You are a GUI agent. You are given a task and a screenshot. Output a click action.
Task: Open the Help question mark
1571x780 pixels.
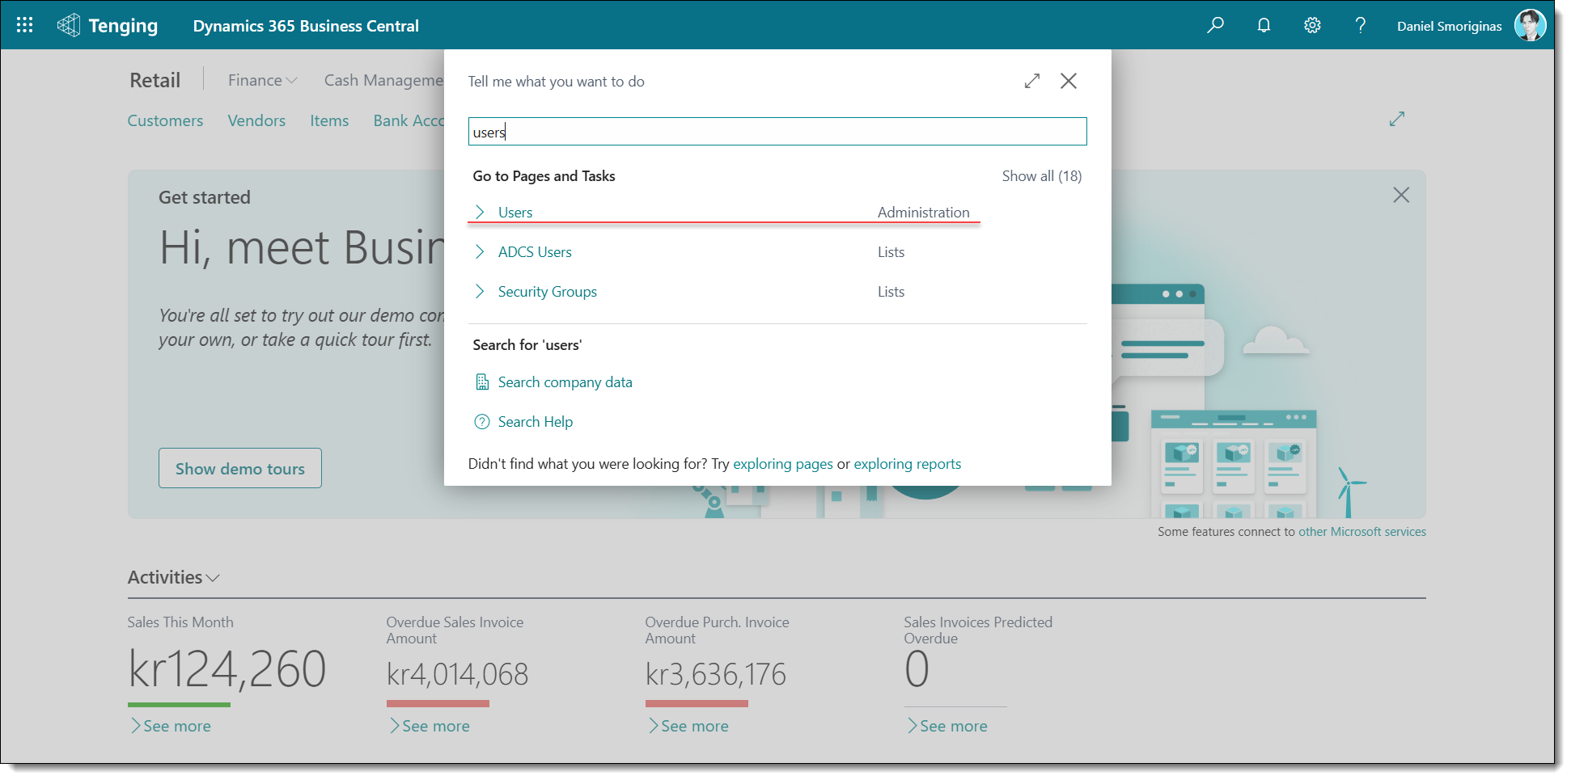pos(1361,25)
